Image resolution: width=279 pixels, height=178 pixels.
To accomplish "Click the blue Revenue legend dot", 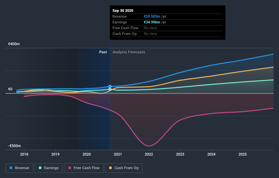I will pos(11,168).
